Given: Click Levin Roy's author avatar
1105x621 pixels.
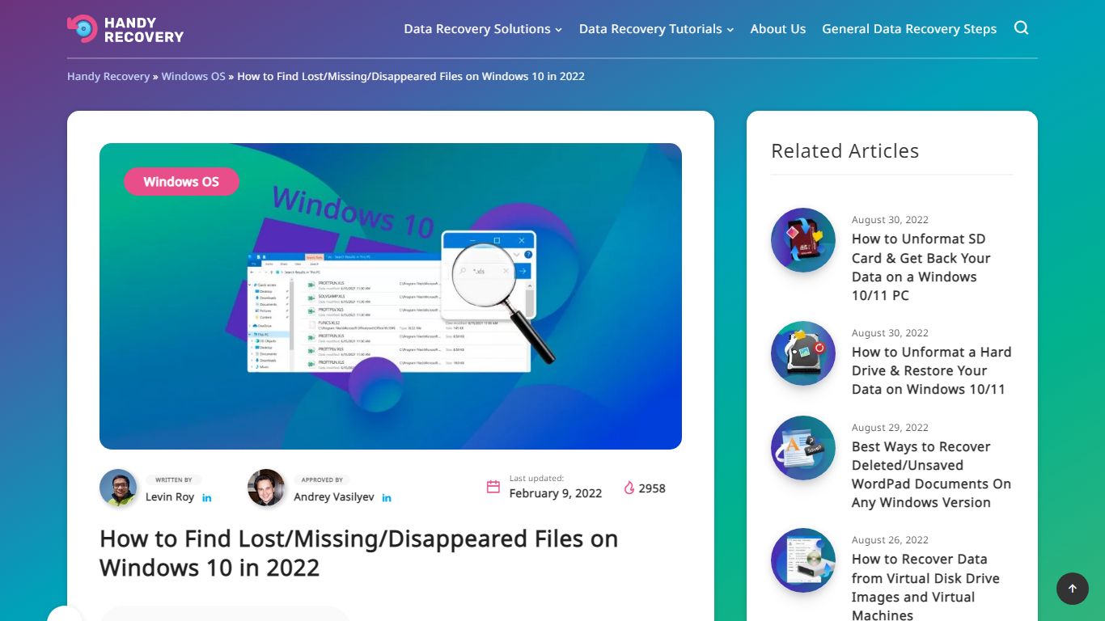Looking at the screenshot, I should 118,488.
